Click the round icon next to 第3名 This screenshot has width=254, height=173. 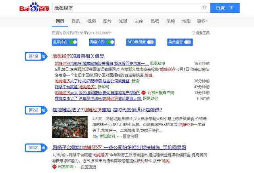(x=44, y=148)
